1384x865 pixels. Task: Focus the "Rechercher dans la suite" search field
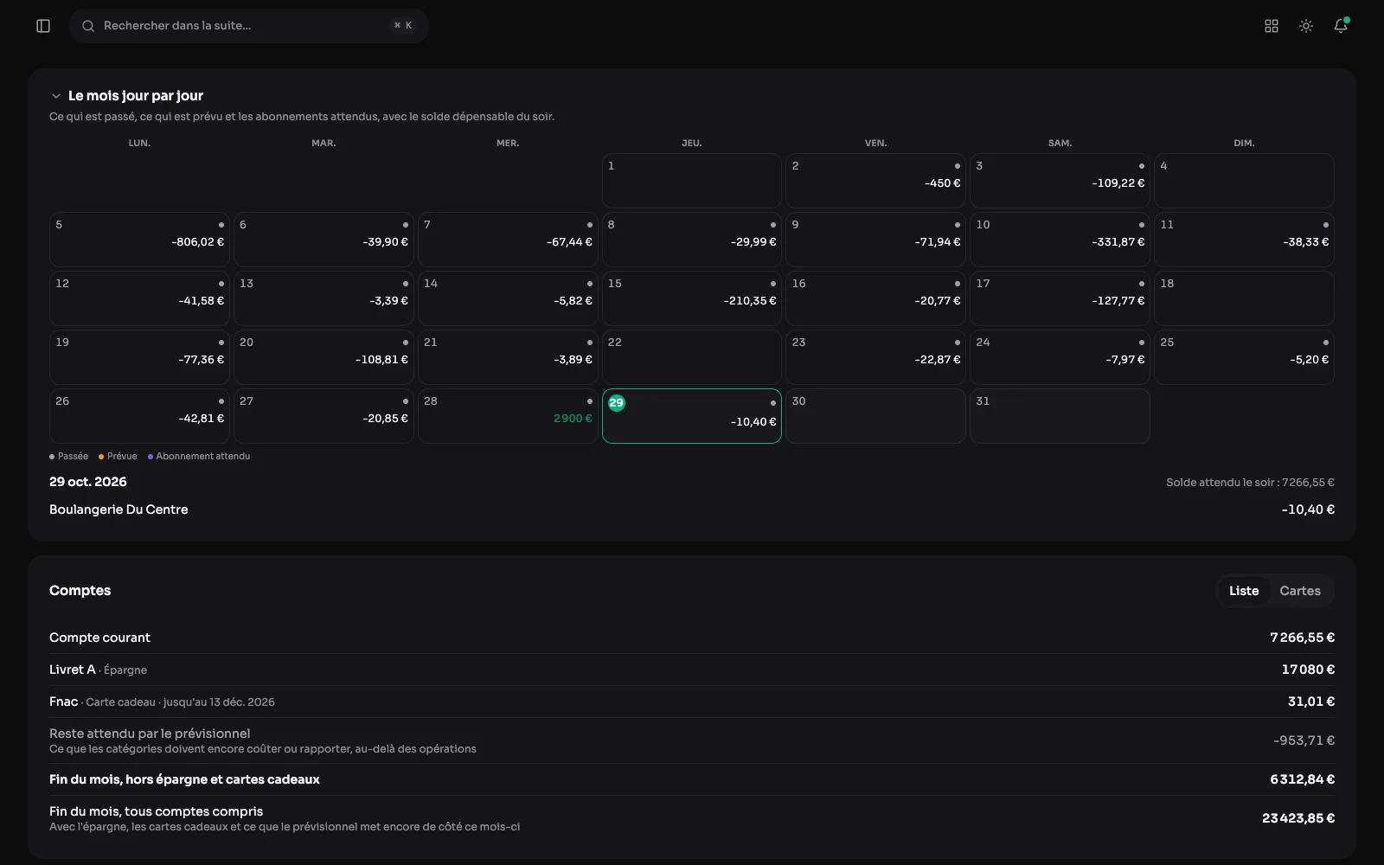249,26
